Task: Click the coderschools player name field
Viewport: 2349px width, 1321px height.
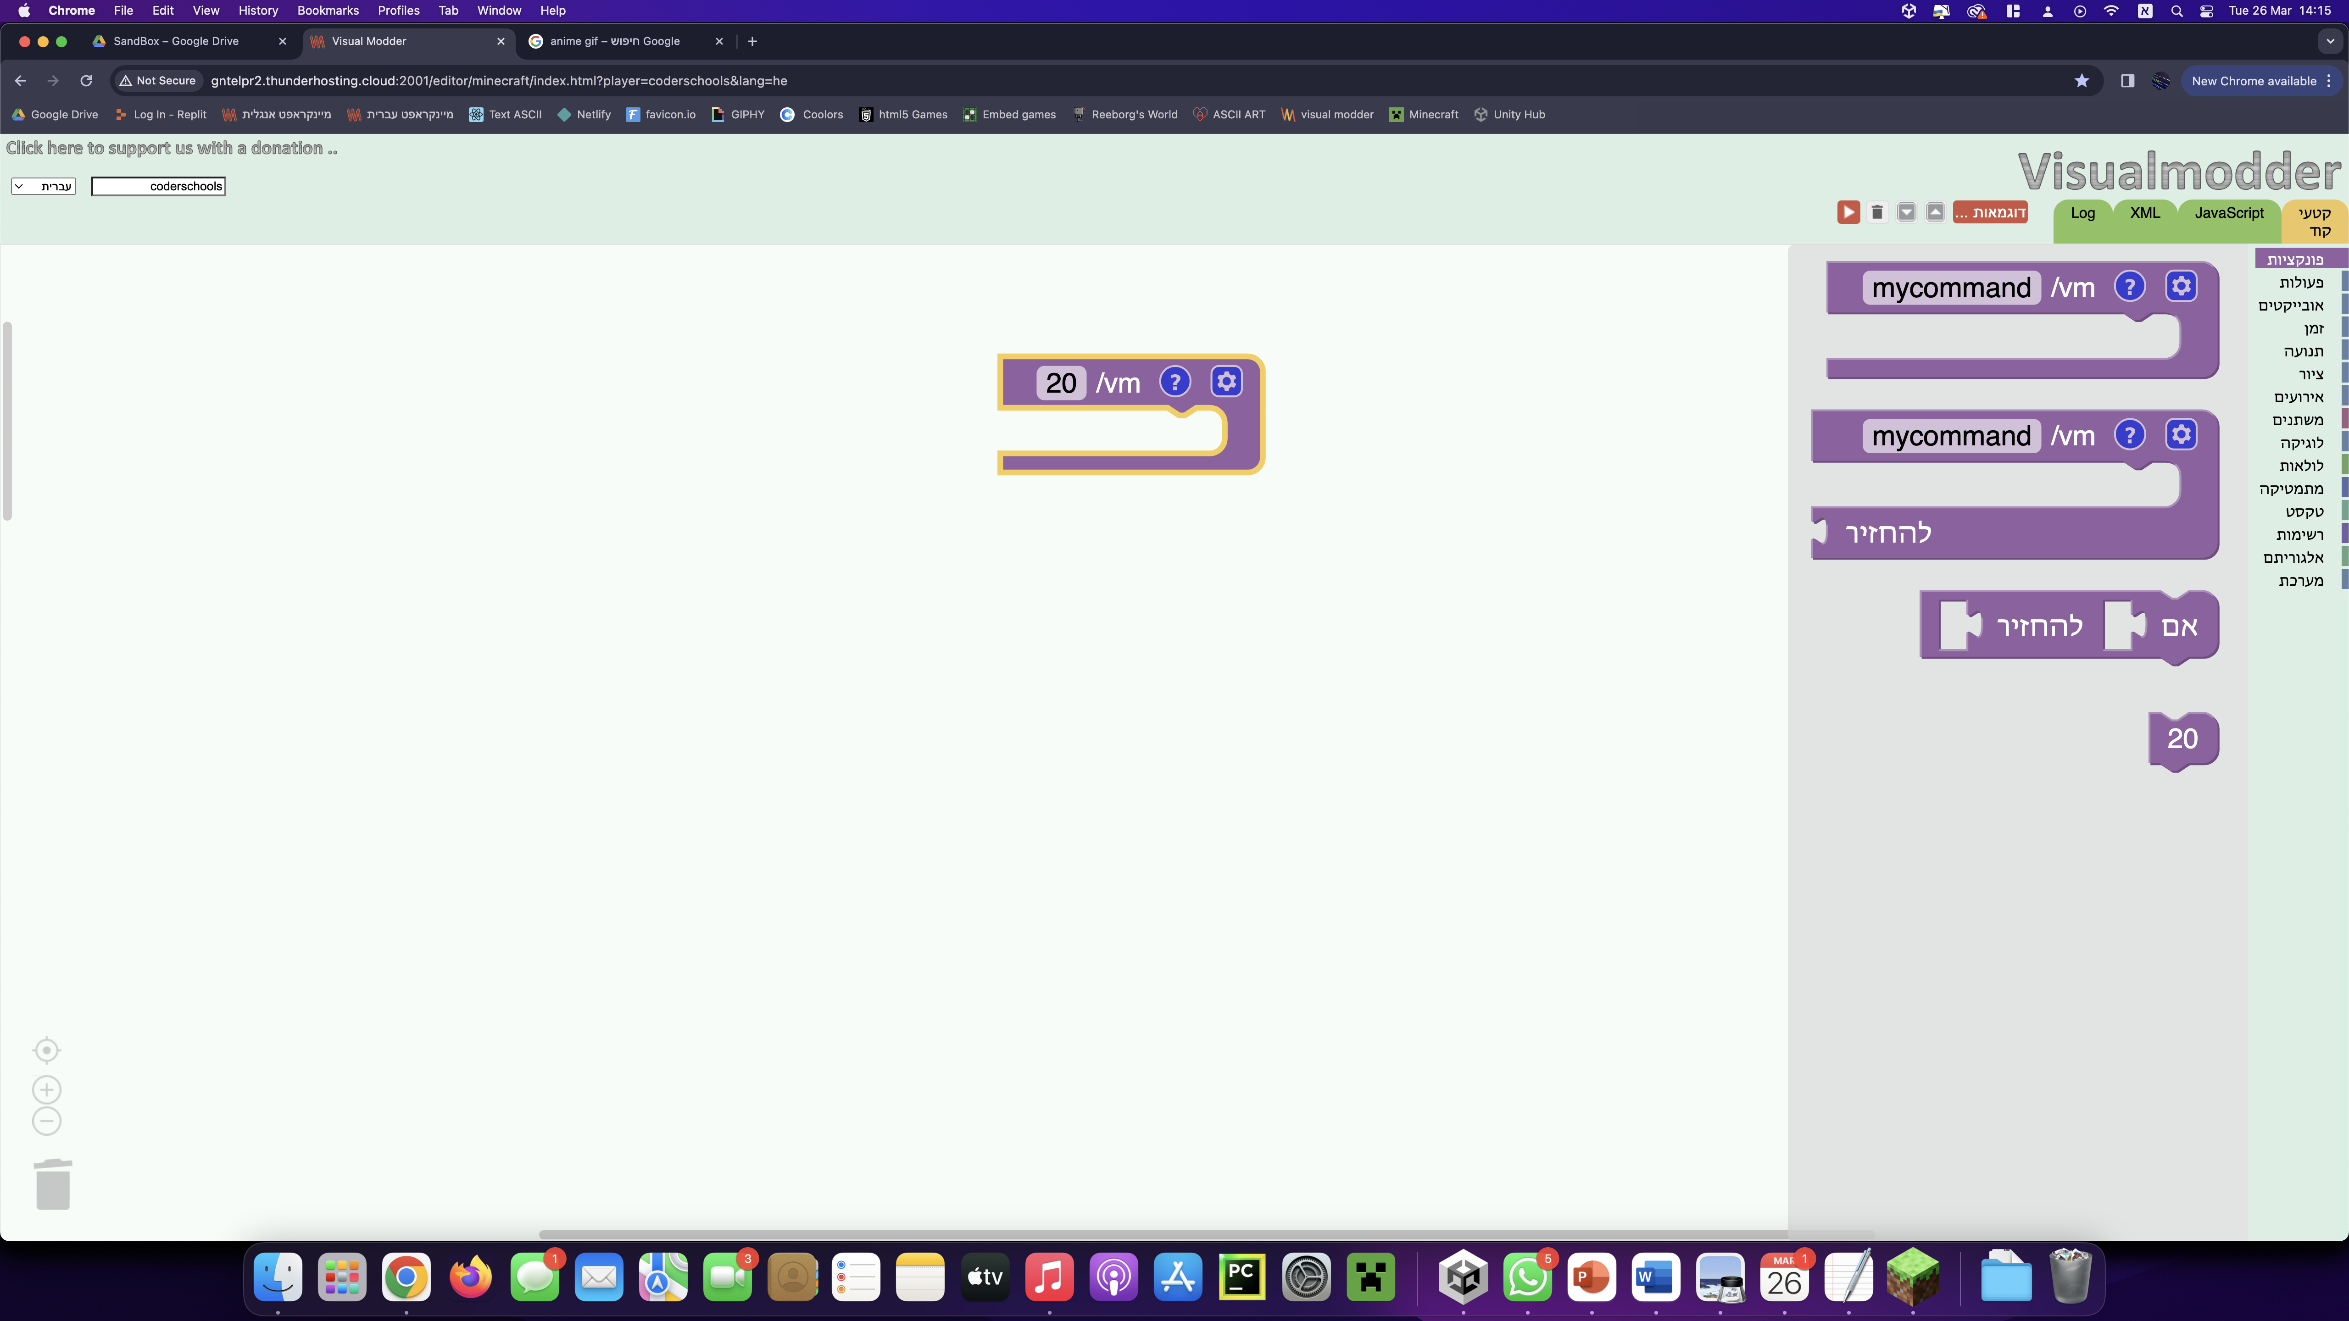Action: pyautogui.click(x=159, y=186)
